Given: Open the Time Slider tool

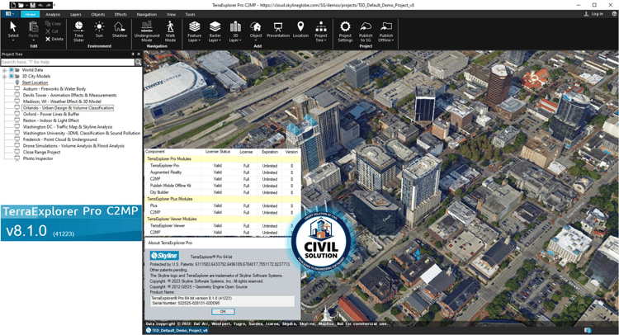Looking at the screenshot, I should tap(78, 31).
